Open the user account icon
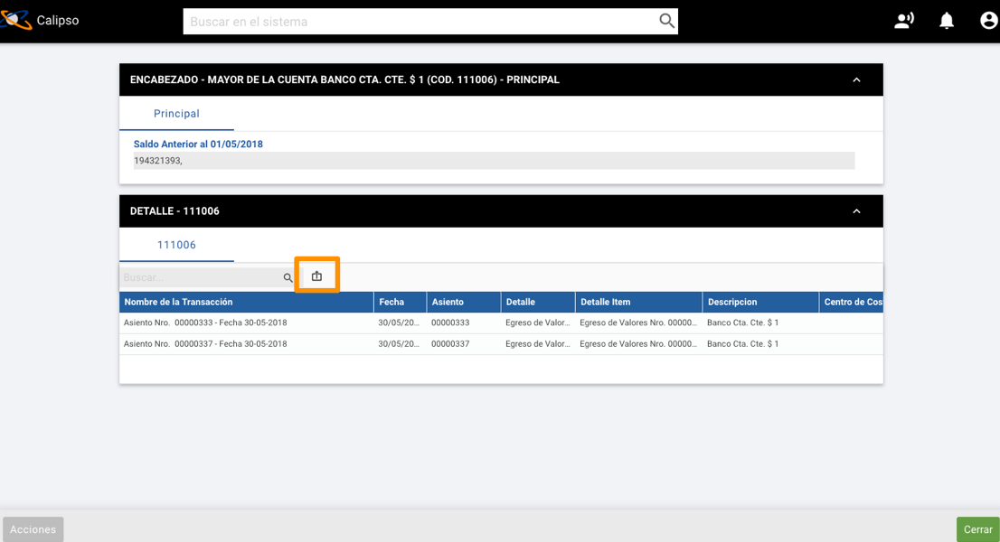The image size is (1000, 542). pyautogui.click(x=988, y=21)
